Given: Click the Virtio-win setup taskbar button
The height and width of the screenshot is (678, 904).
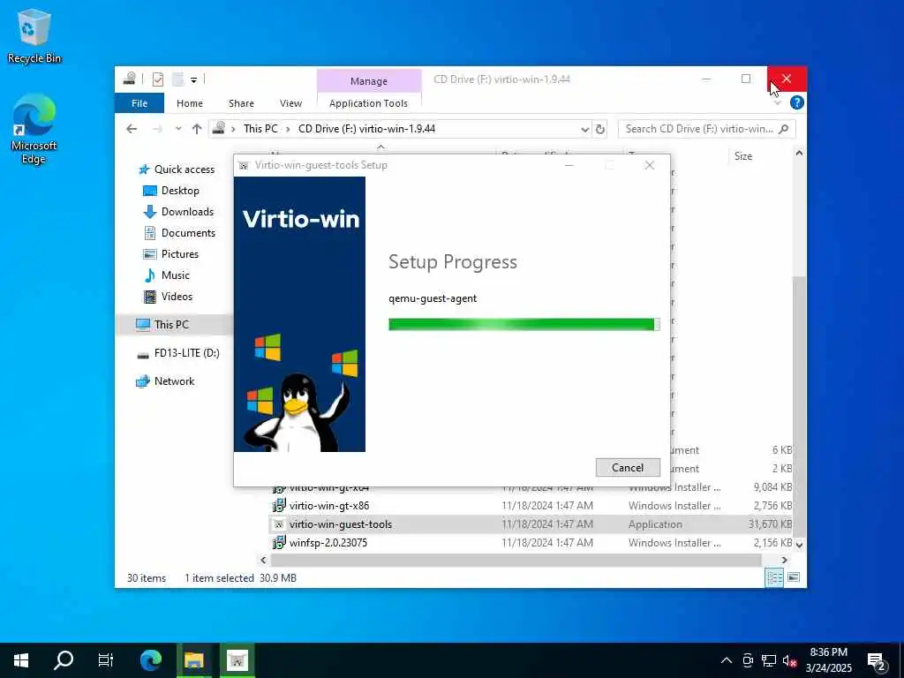Looking at the screenshot, I should (237, 660).
